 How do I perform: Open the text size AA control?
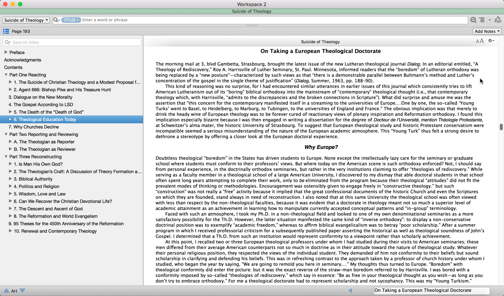click(x=480, y=41)
